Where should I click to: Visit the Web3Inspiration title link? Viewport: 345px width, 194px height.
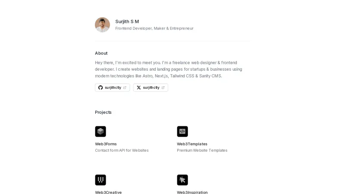pos(192,192)
